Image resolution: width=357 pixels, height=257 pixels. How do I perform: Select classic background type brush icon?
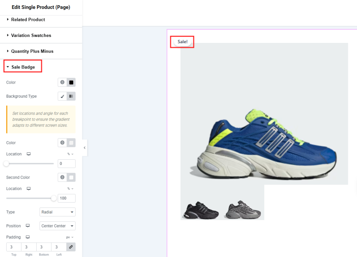coord(62,96)
